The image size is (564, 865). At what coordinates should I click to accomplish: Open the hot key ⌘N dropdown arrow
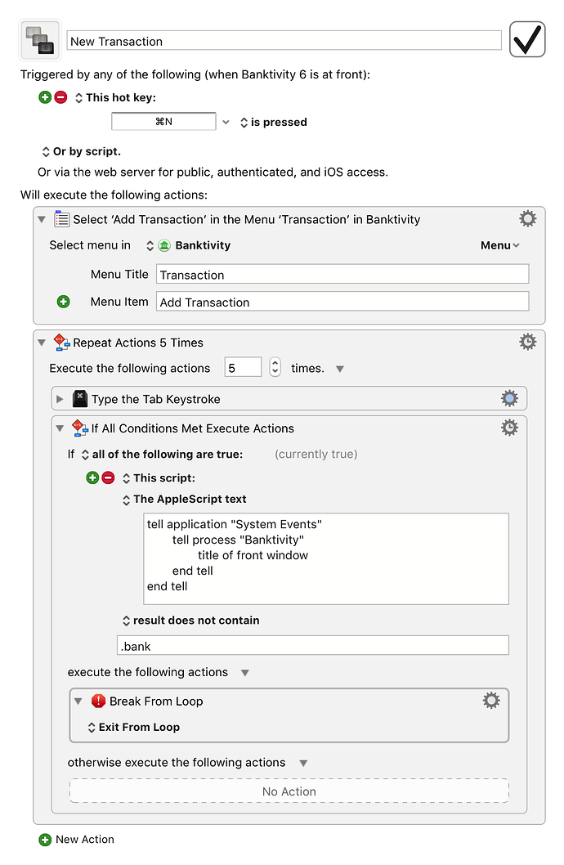click(x=226, y=122)
